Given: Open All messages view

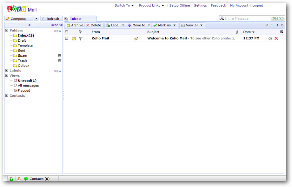Looking at the screenshot, I should pos(28,86).
